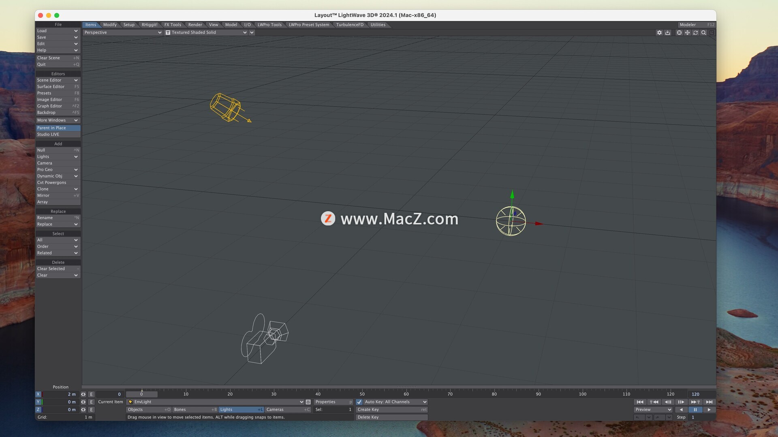Switch to the Render tab
778x437 pixels.
pyautogui.click(x=195, y=25)
